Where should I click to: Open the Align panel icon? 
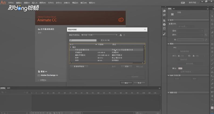[164, 21]
